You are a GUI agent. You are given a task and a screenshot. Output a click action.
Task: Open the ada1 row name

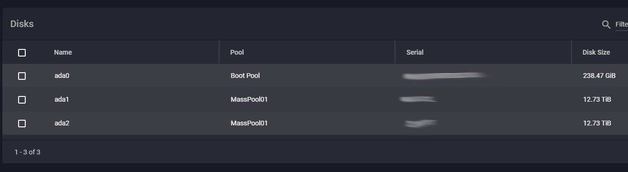pyautogui.click(x=62, y=100)
